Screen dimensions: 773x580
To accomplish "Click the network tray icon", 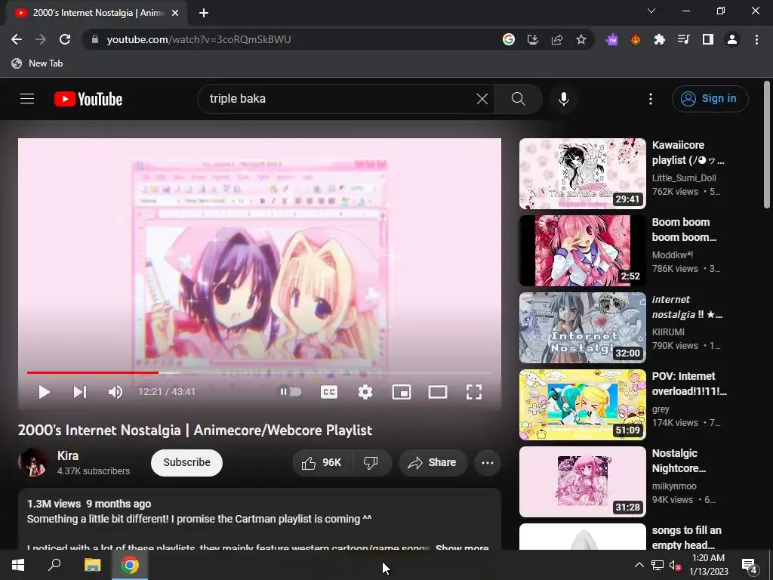I will click(x=658, y=565).
